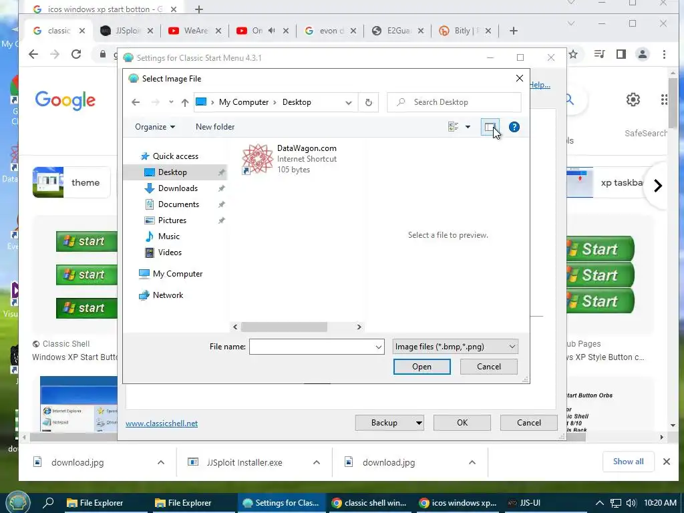Click the volume icon in system tray
This screenshot has height=513, width=684.
[631, 503]
